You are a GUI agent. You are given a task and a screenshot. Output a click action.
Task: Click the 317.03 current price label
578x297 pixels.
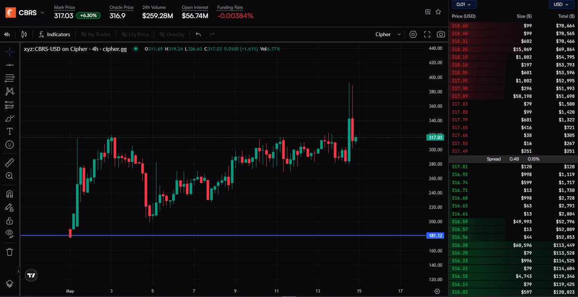click(436, 137)
